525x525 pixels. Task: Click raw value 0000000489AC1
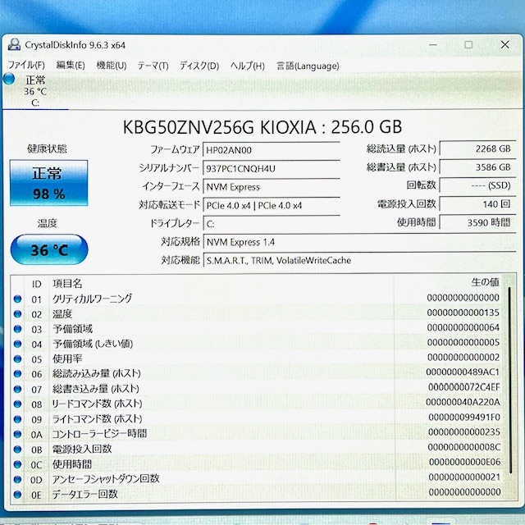pyautogui.click(x=463, y=372)
